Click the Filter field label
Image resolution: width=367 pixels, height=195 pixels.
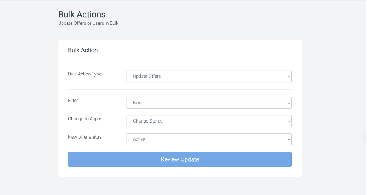click(x=73, y=100)
